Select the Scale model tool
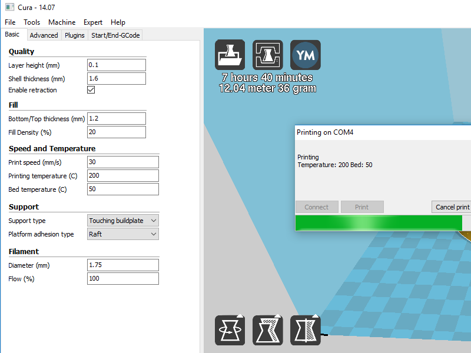Screen dimensions: 471x353 [268, 330]
